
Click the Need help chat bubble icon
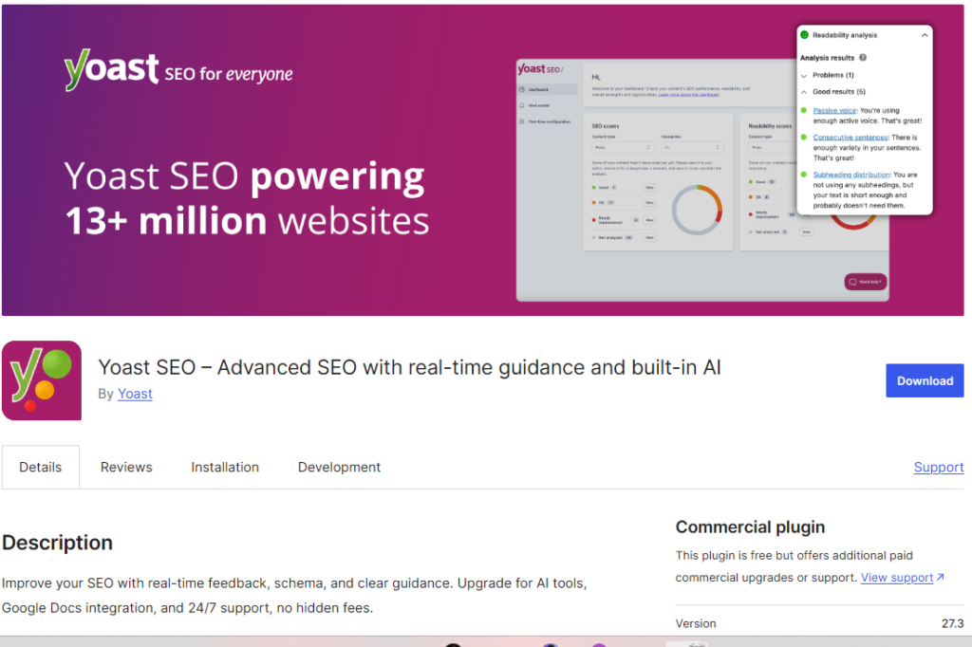tap(851, 282)
